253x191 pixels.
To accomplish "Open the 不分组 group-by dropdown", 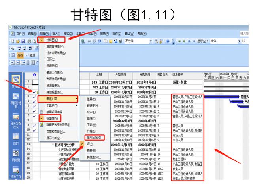I will pos(151,41).
